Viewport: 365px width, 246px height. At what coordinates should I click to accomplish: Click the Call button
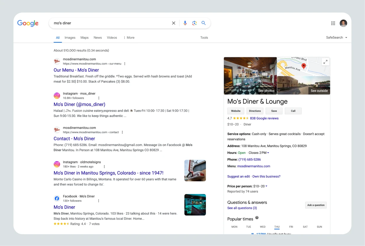click(293, 111)
